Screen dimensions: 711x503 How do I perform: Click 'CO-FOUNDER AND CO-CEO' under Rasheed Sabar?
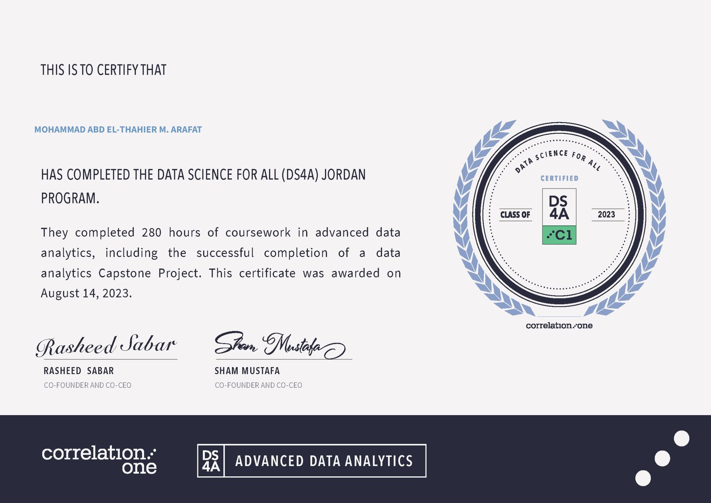pos(88,385)
